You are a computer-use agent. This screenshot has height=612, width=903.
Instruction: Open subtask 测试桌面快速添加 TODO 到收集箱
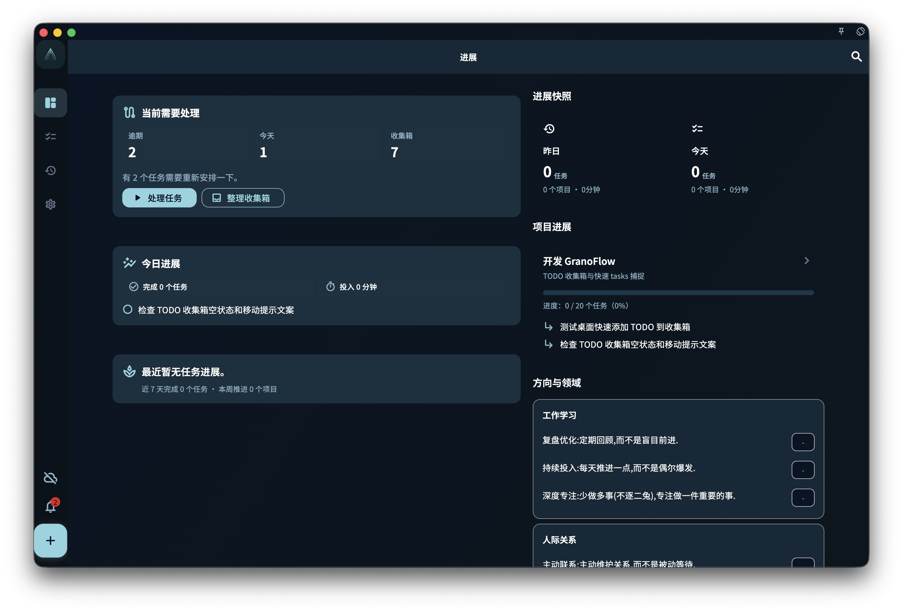click(625, 327)
